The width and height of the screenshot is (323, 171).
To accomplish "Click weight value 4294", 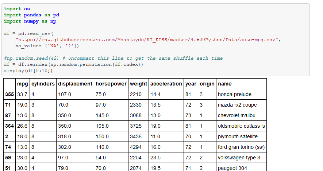I will (x=138, y=147).
